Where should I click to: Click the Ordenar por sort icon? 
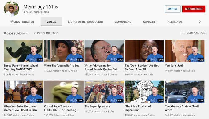(183, 33)
